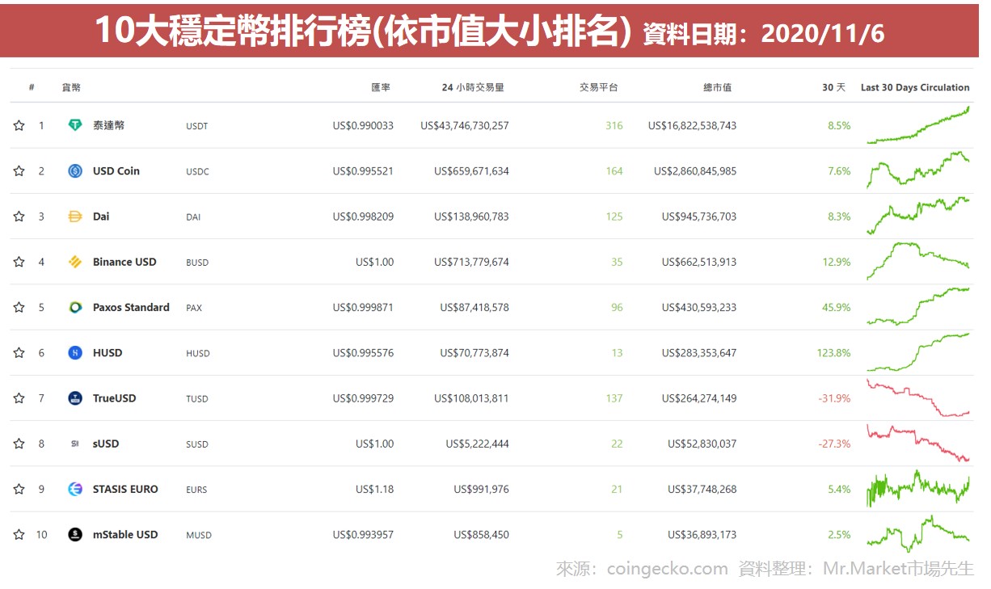Toggle the HUSD favorite star

[19, 352]
